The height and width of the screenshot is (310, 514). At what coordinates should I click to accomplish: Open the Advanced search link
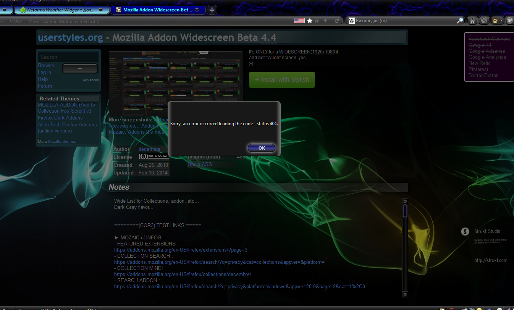point(91,80)
